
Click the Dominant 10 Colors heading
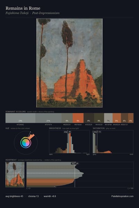pos(16,112)
